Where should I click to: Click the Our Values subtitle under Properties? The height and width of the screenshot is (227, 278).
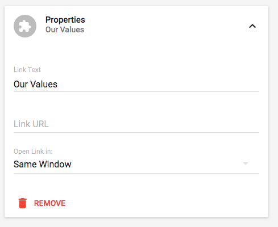pos(65,30)
